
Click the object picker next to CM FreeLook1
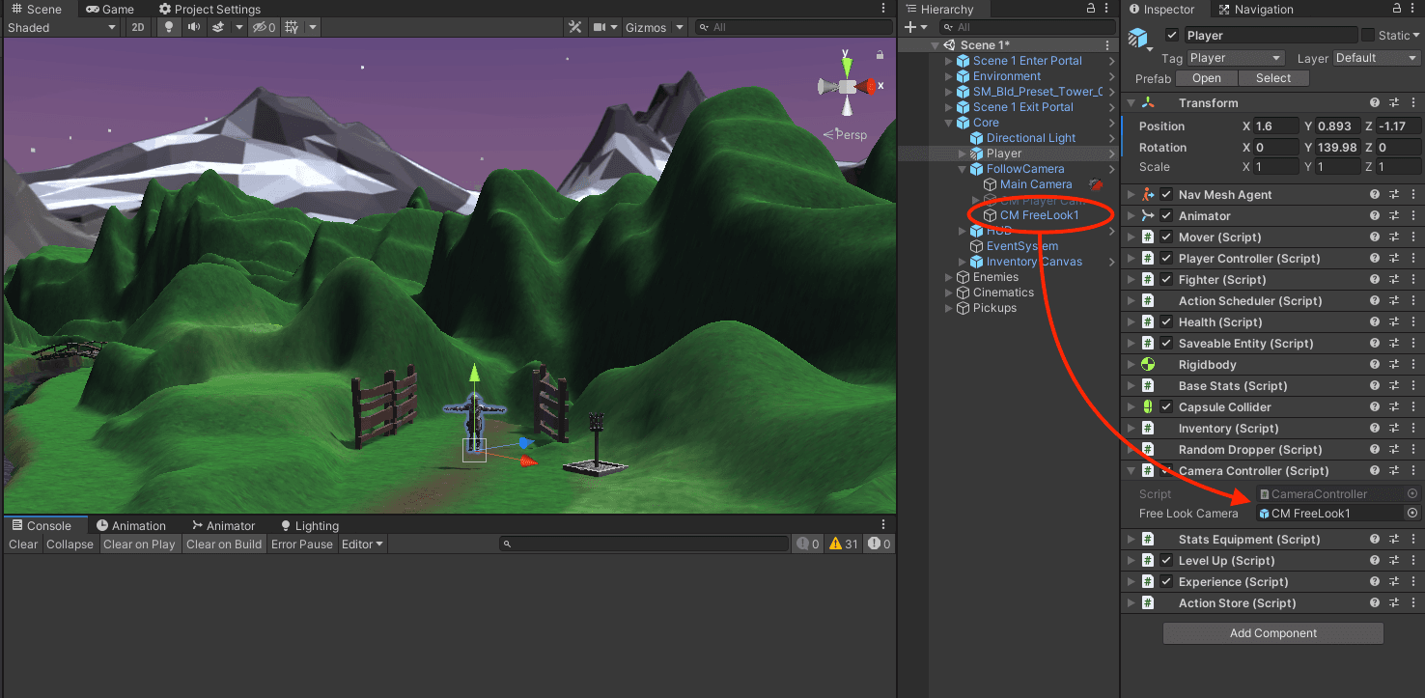tap(1411, 514)
